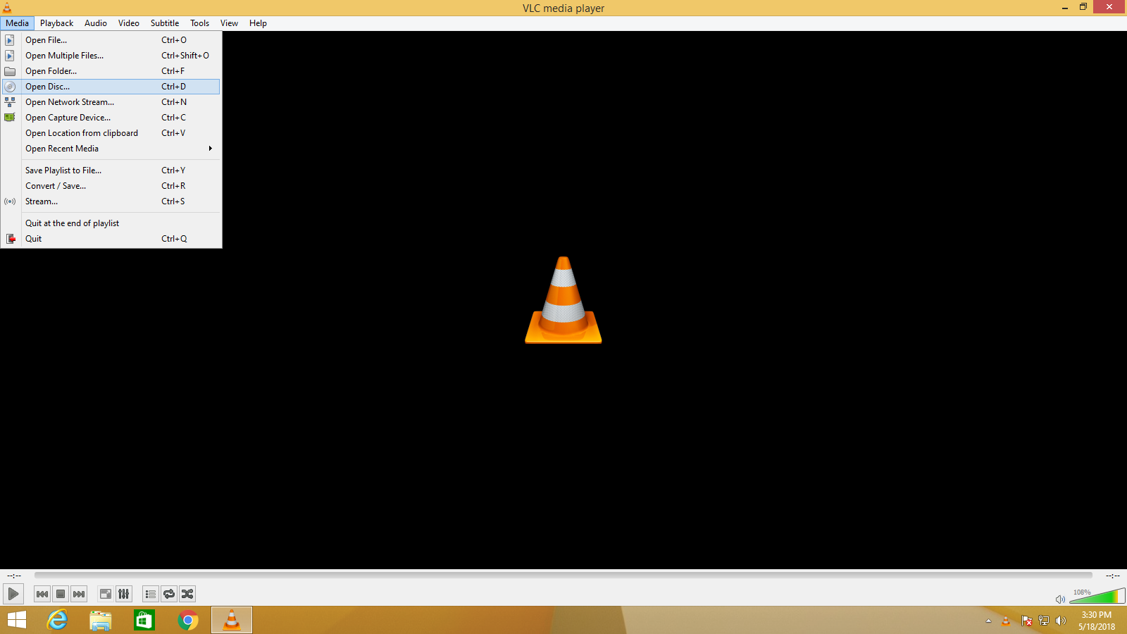Select Open Disc... menu entry
Screen dimensions: 1127x634
111,87
